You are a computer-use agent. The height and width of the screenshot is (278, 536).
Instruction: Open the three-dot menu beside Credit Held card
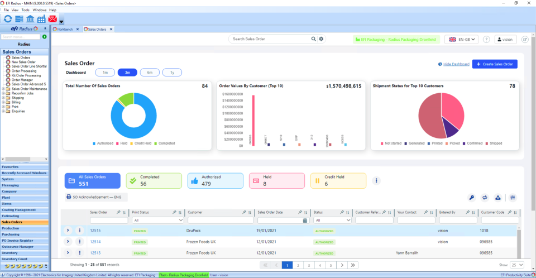point(376,180)
